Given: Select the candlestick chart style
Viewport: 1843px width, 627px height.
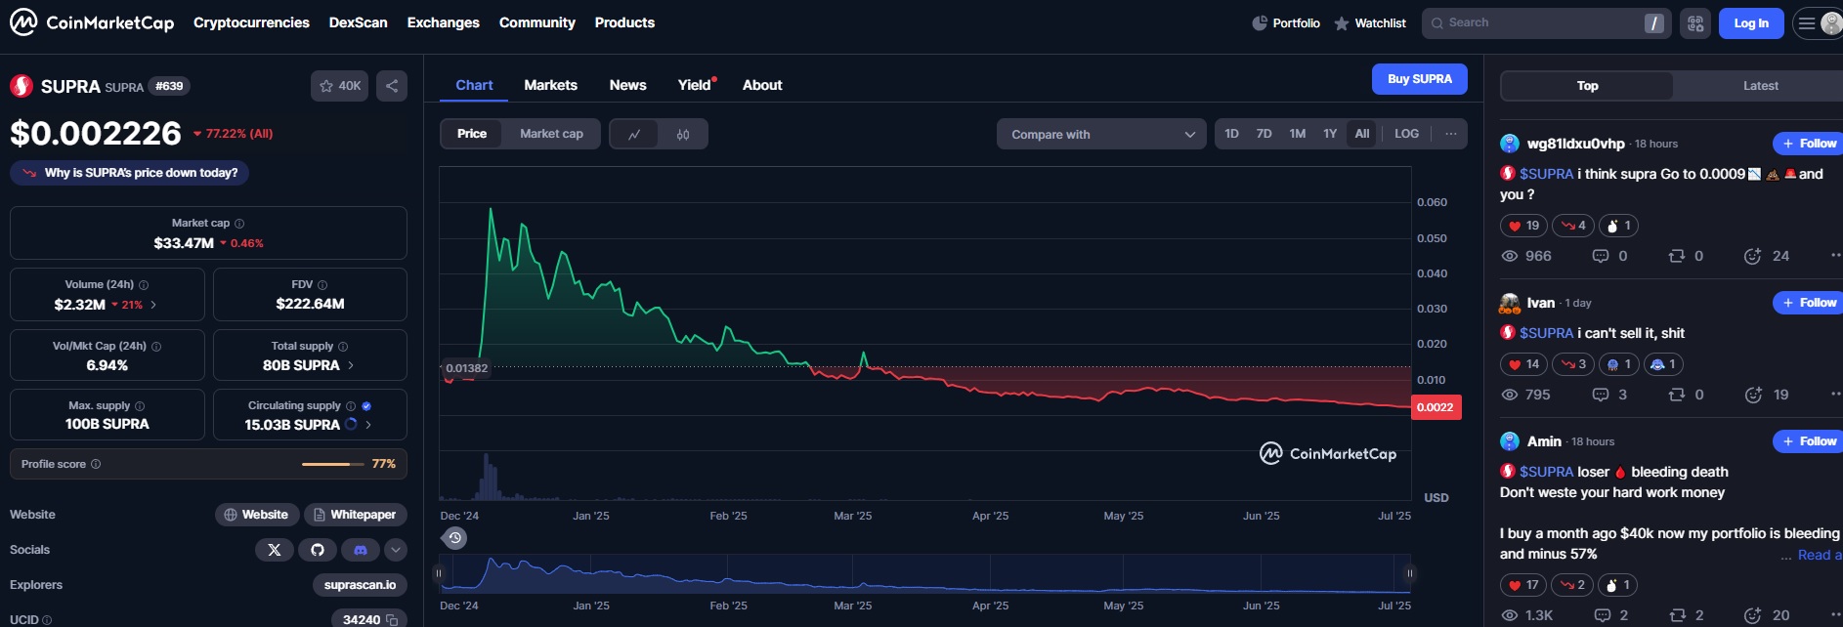Looking at the screenshot, I should click(x=683, y=135).
